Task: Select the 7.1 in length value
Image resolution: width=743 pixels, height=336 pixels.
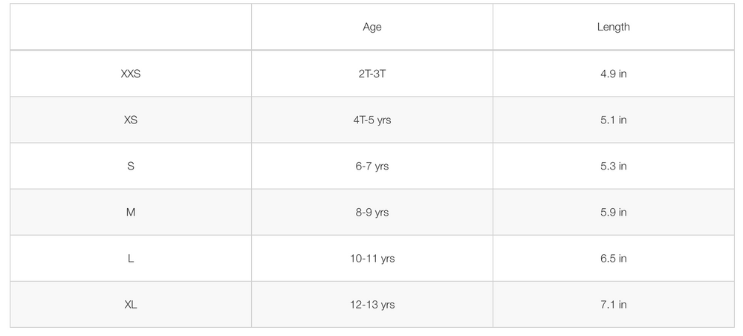Action: coord(613,304)
